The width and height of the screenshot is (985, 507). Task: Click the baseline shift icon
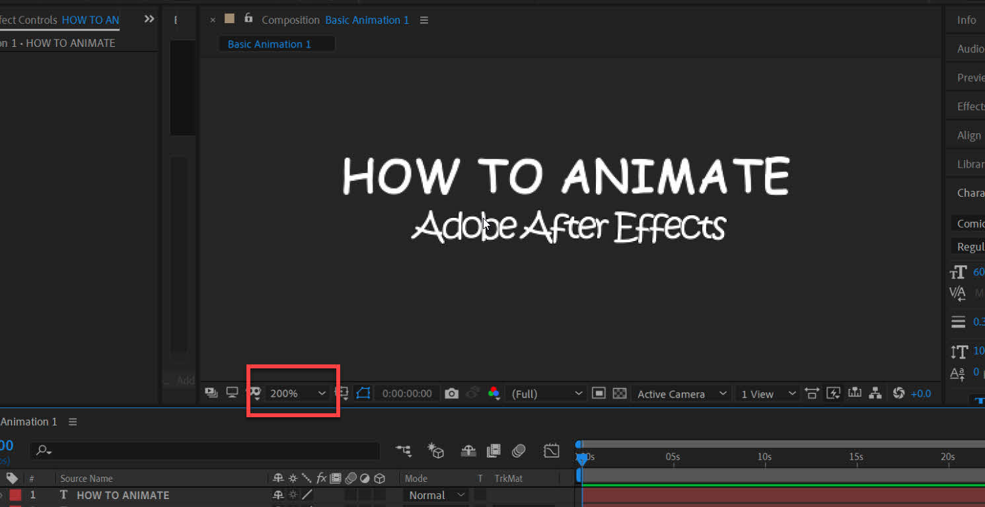(958, 374)
